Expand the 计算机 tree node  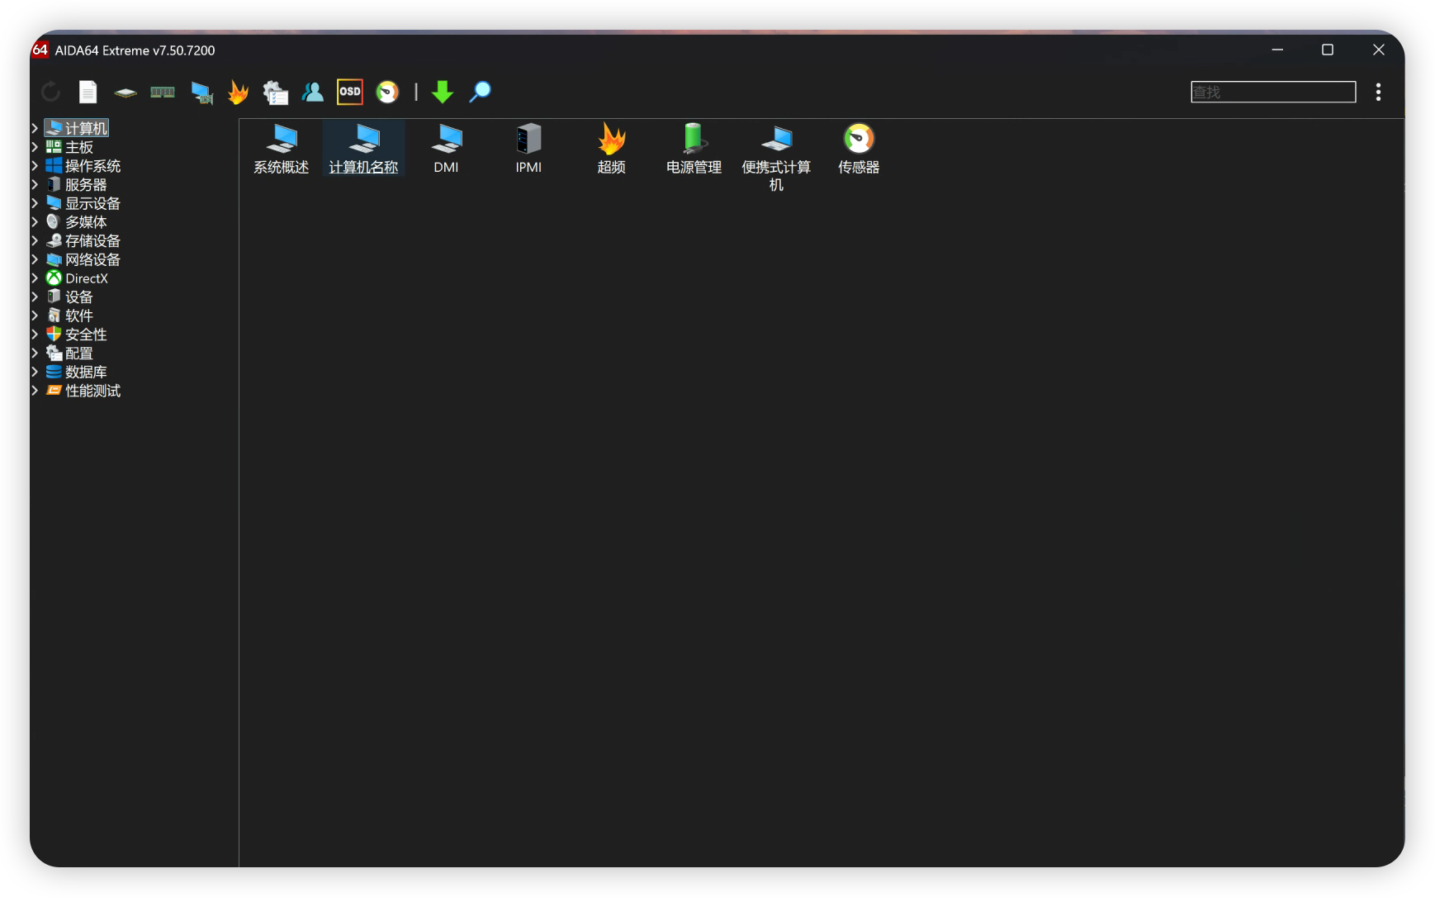tap(36, 128)
